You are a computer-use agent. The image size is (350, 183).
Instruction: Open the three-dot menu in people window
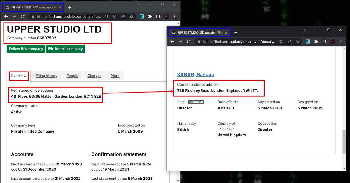(341, 42)
